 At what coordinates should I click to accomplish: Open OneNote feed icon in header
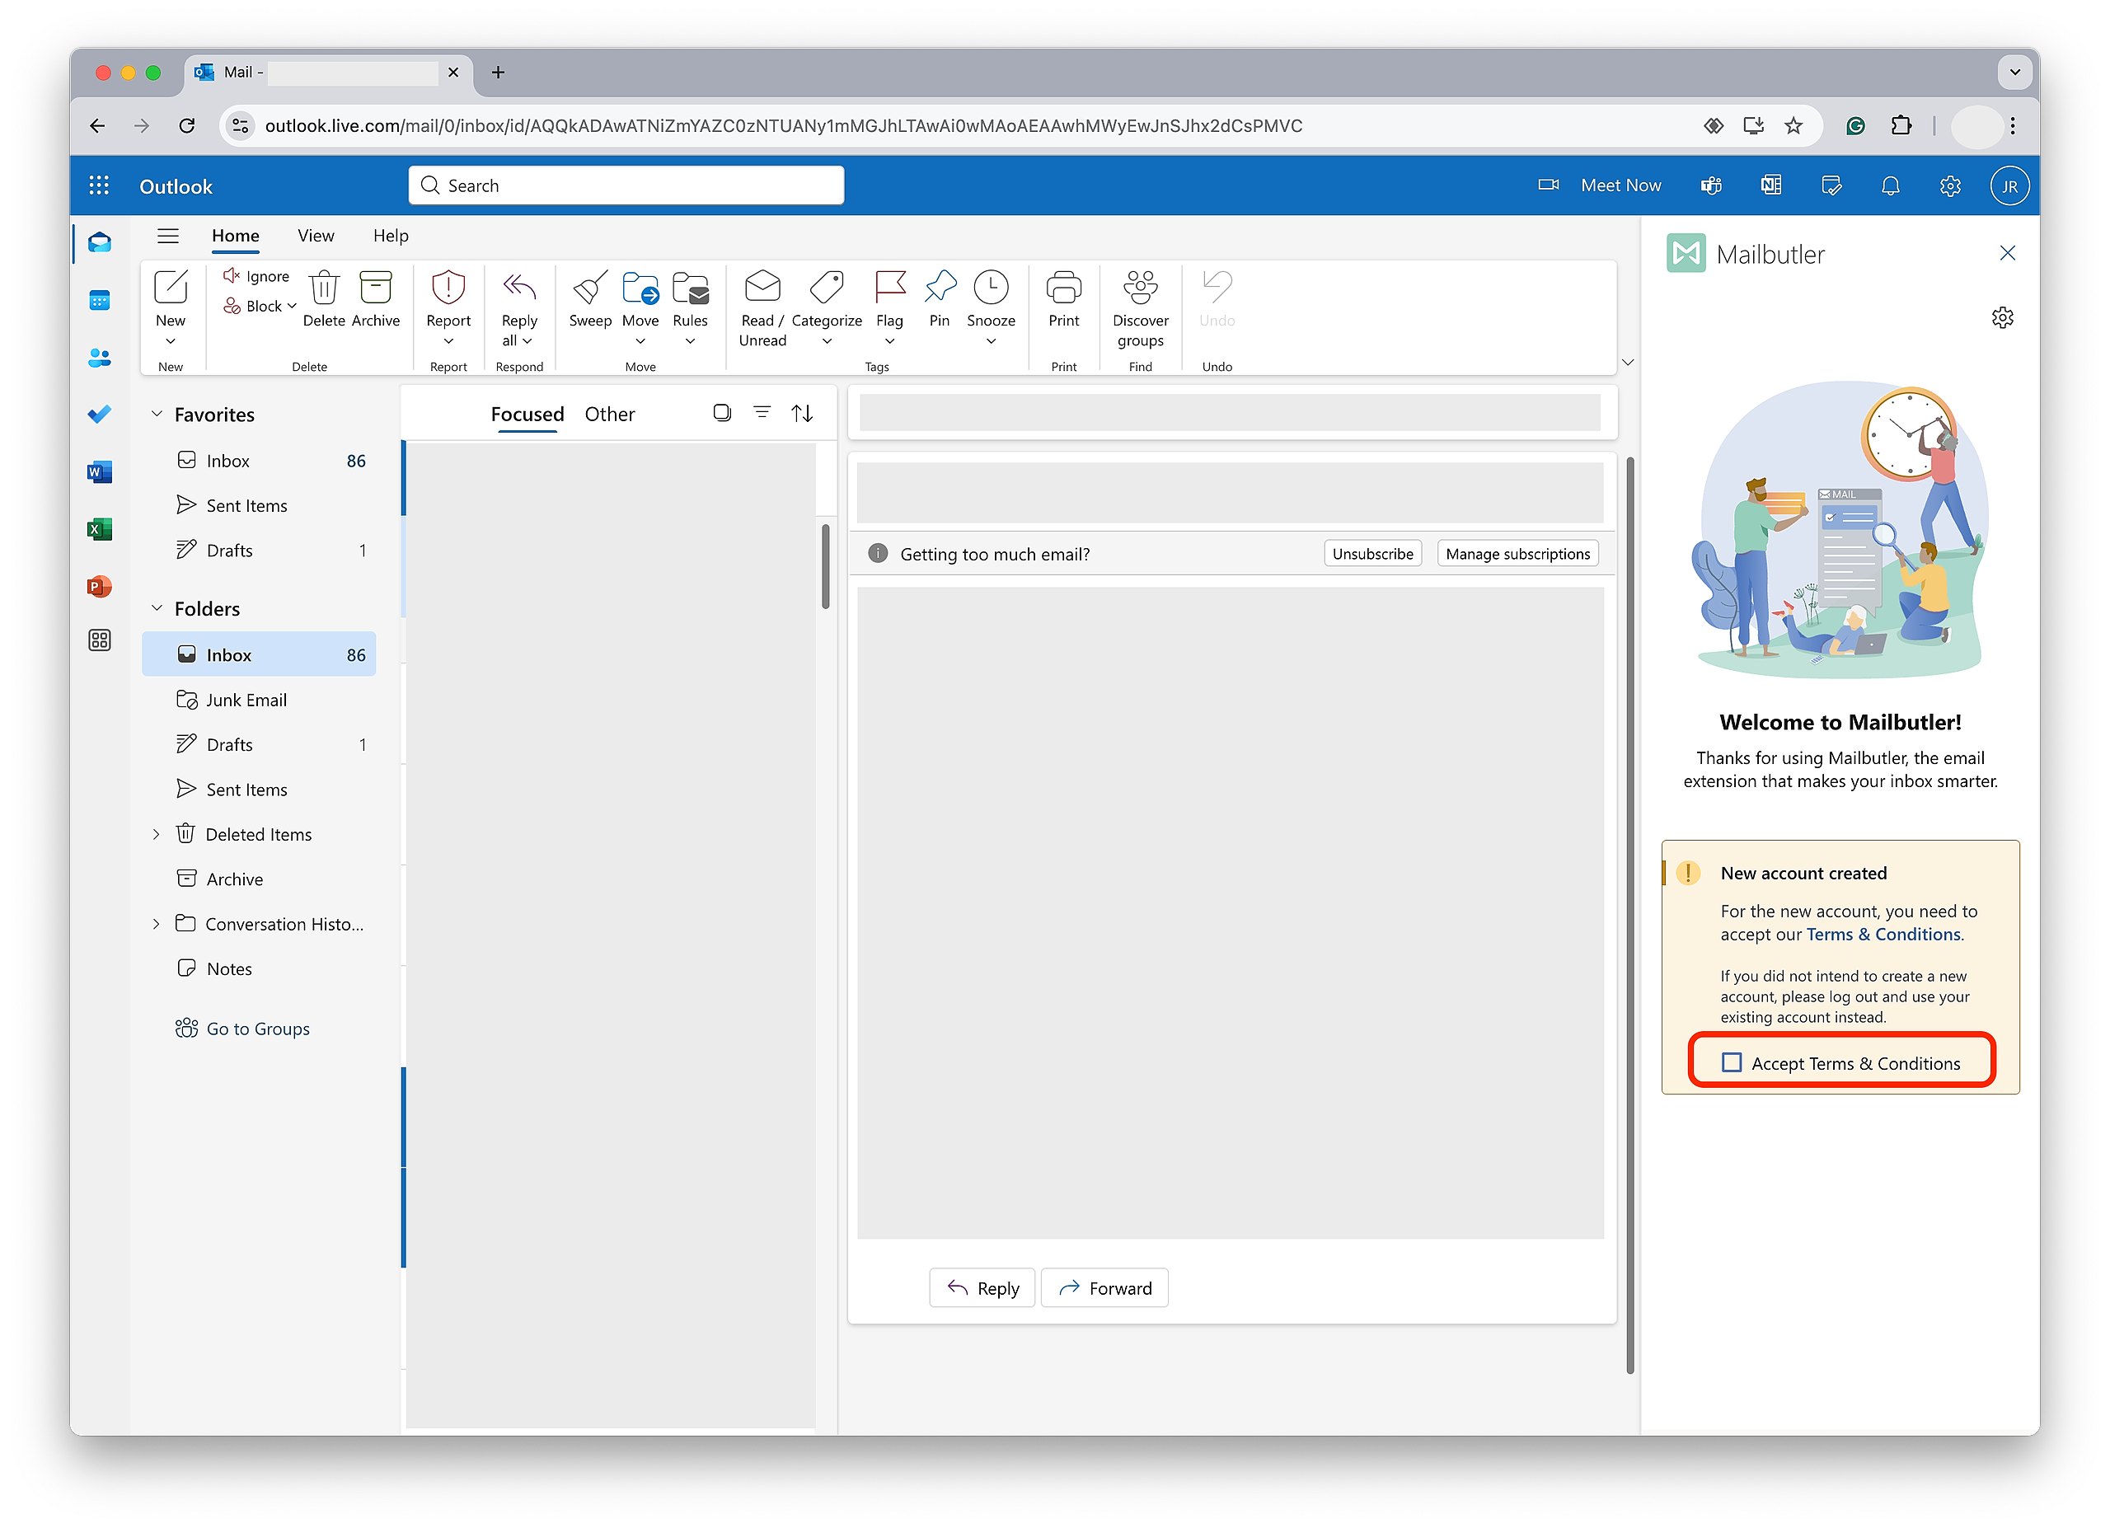click(1771, 186)
